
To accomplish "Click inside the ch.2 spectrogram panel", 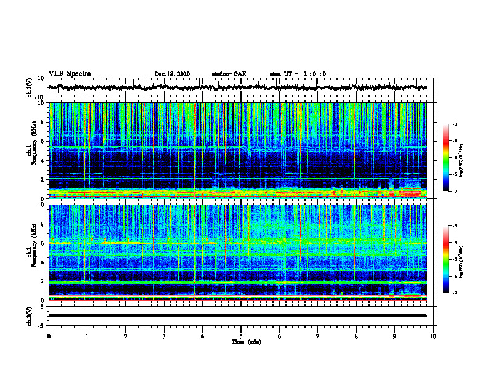I will [237, 253].
